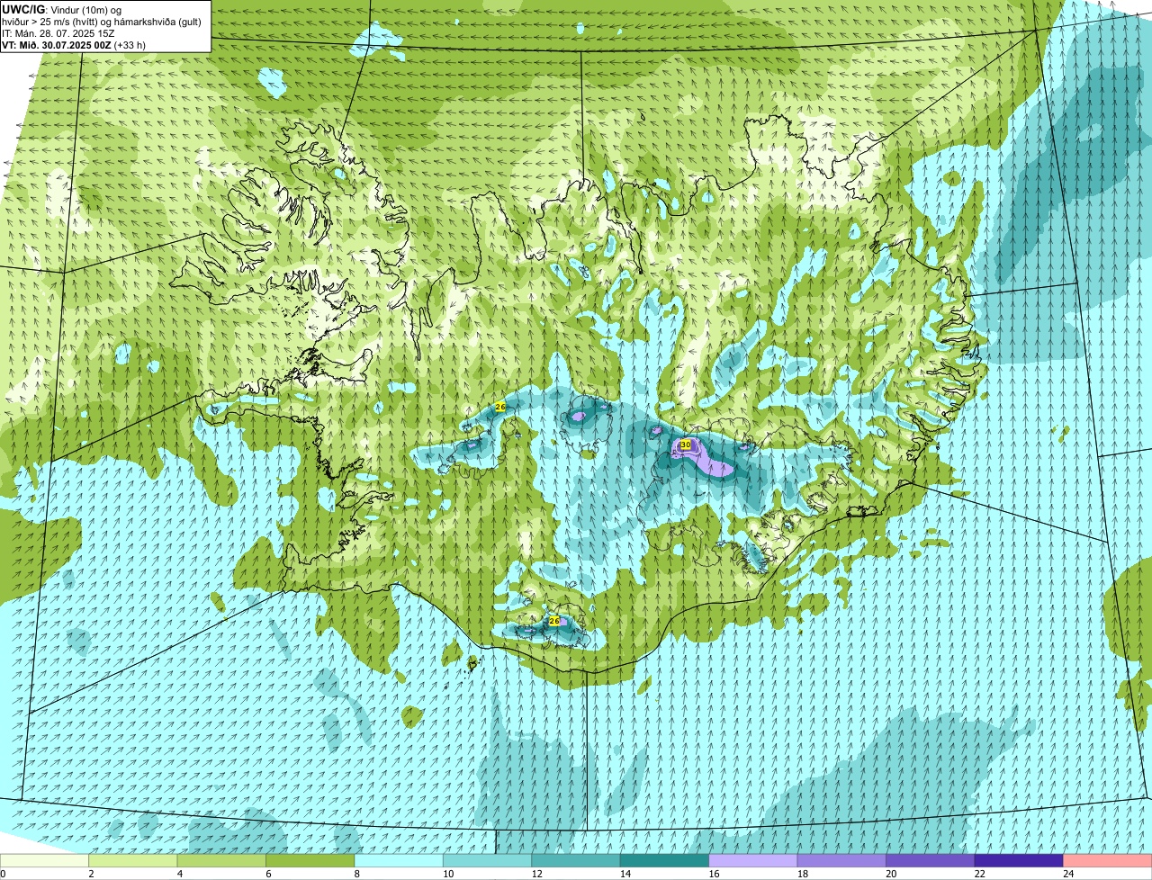The height and width of the screenshot is (880, 1152).
Task: Select the pink legend swatch above 24
Action: [1108, 860]
